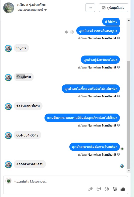Select the phone number 064-854-0642 message

coord(27,135)
